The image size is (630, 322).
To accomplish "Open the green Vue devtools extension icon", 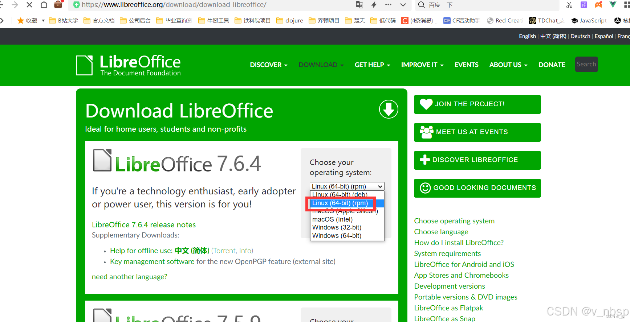I will (x=613, y=5).
